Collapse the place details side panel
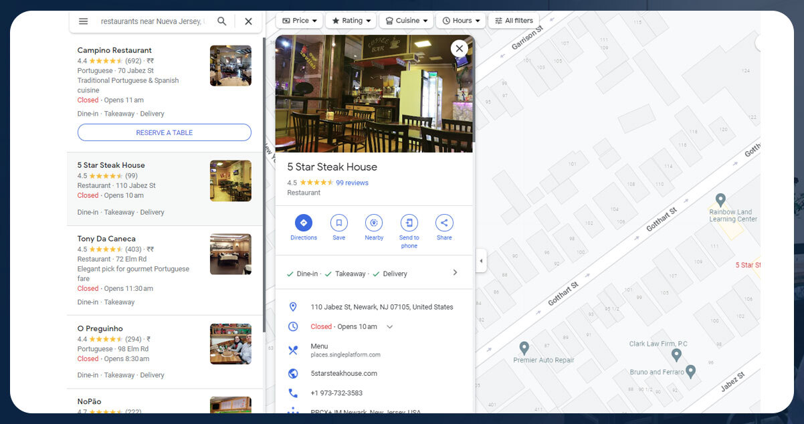This screenshot has width=804, height=424. point(481,261)
